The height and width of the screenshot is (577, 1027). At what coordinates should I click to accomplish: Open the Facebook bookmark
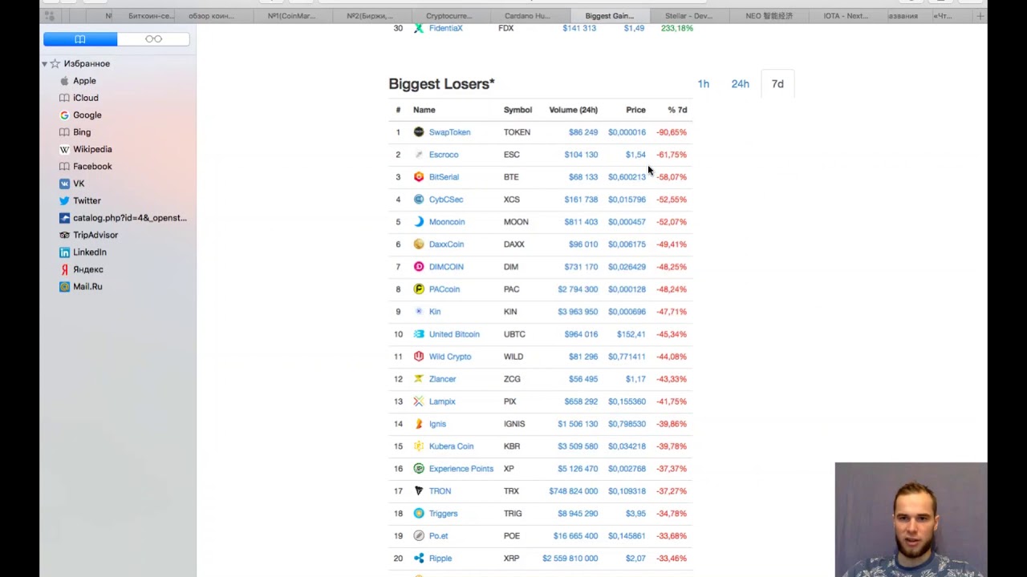click(92, 167)
